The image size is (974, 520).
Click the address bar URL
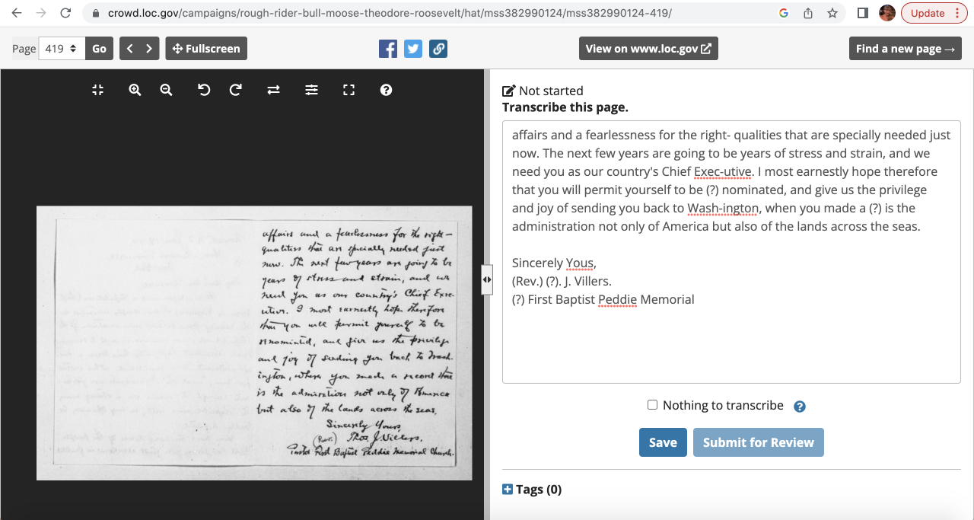[390, 13]
